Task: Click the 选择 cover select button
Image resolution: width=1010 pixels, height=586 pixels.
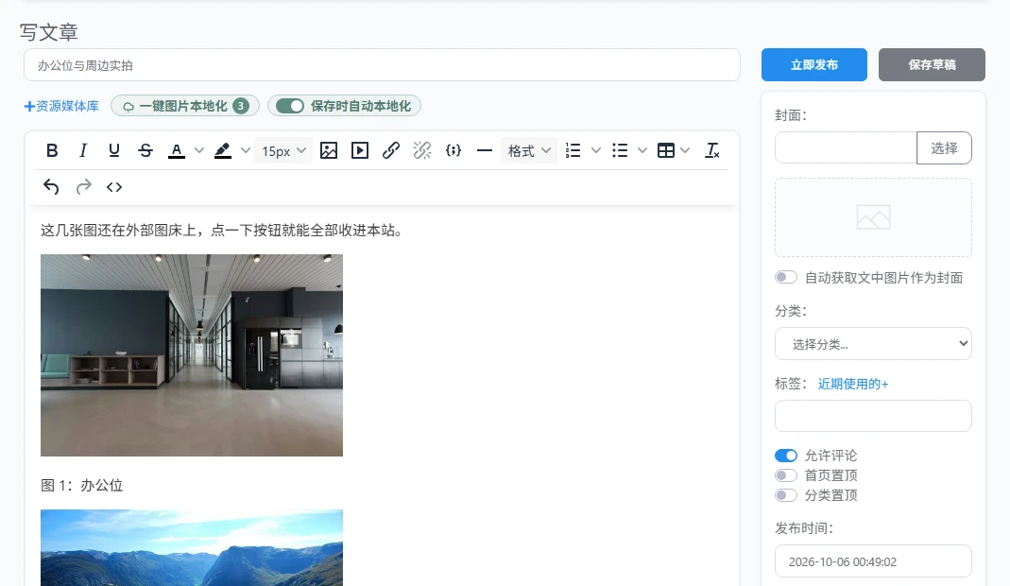Action: tap(944, 148)
